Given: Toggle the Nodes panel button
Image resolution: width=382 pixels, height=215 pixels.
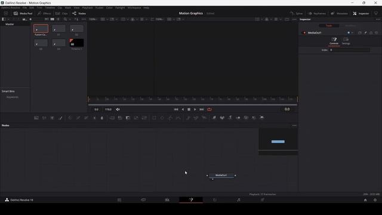Looking at the screenshot, I should click(x=79, y=13).
